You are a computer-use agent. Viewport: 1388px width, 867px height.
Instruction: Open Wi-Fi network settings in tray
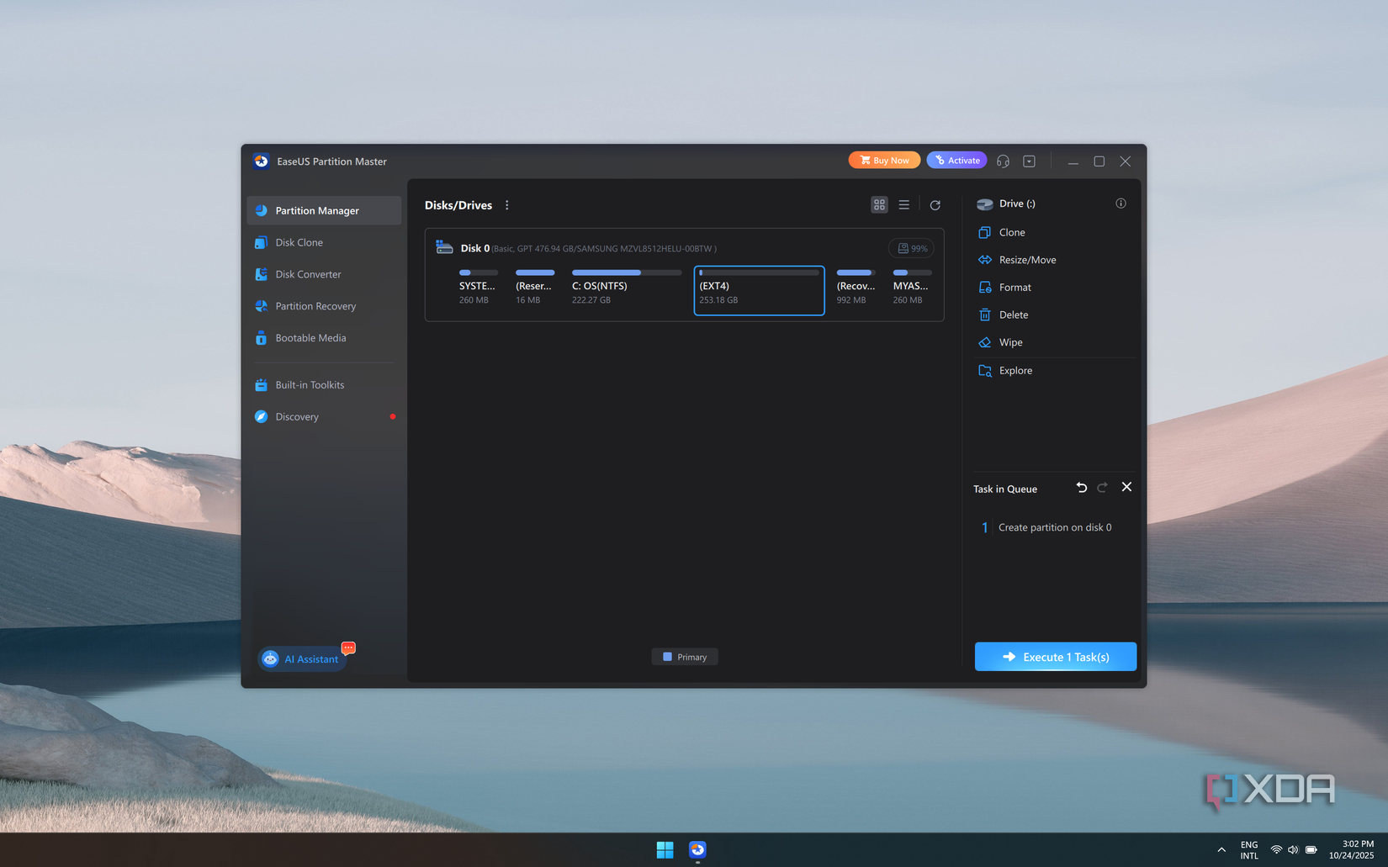pos(1276,850)
